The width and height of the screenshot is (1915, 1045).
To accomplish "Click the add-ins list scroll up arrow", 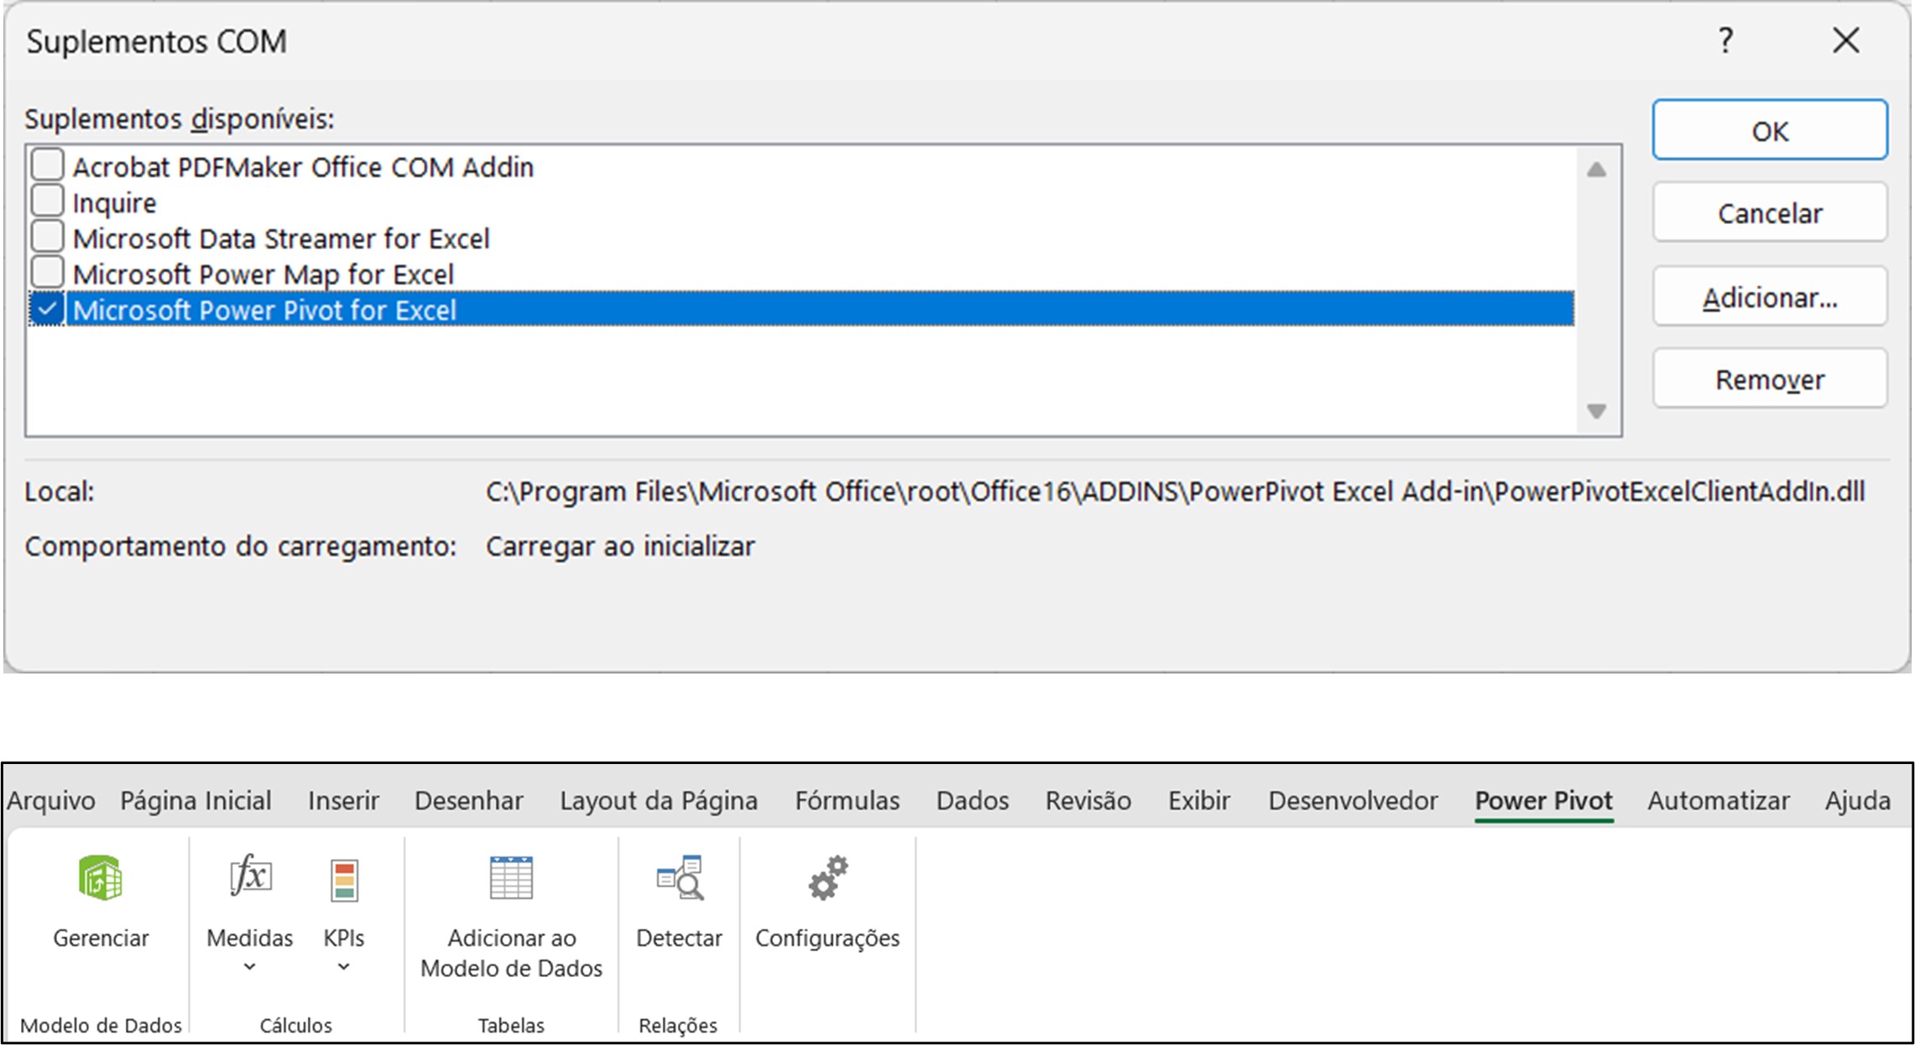I will coord(1597,169).
